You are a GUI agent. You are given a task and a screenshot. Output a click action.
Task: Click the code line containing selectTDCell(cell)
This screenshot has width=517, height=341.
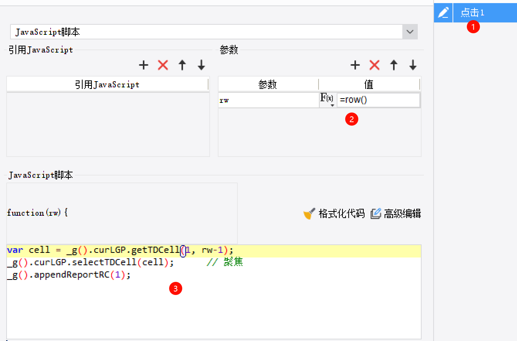point(125,263)
